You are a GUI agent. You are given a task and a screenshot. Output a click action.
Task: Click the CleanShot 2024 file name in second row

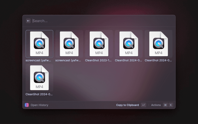[39, 94]
